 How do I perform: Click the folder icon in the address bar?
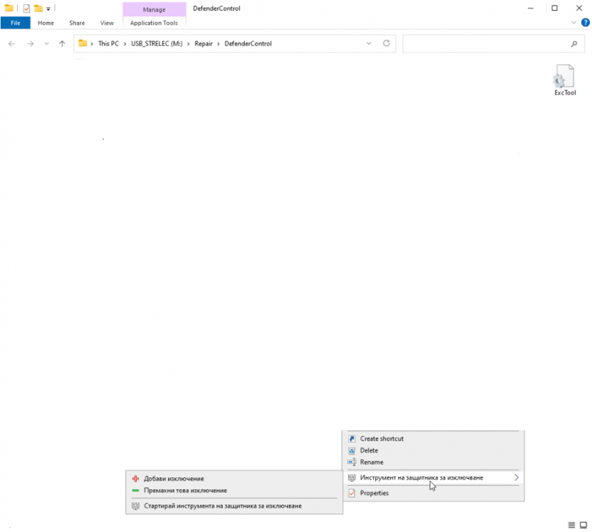pos(83,43)
